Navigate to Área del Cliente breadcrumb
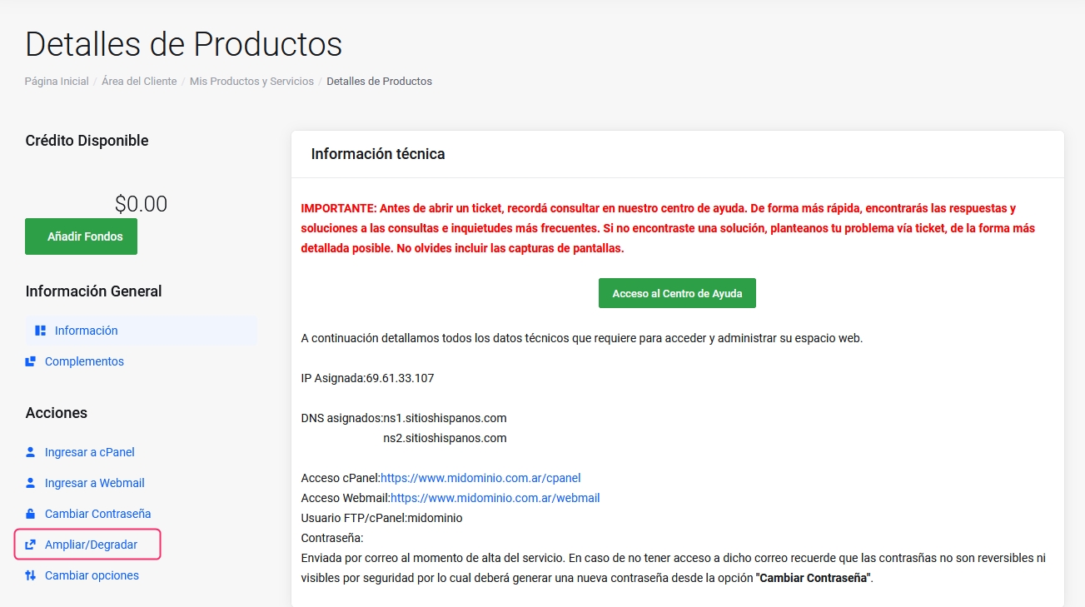The width and height of the screenshot is (1085, 607). click(139, 82)
